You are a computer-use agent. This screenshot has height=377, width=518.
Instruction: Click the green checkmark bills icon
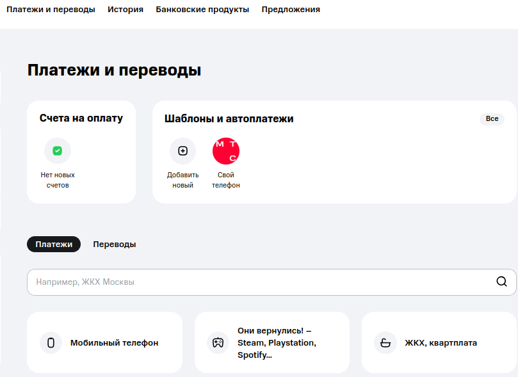[x=58, y=151]
